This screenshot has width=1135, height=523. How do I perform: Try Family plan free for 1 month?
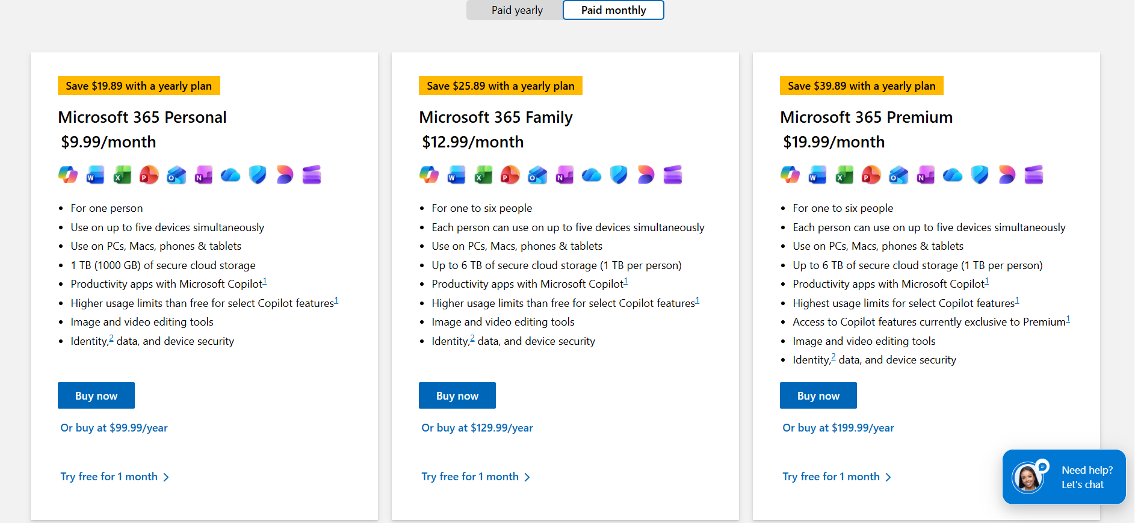(x=476, y=477)
